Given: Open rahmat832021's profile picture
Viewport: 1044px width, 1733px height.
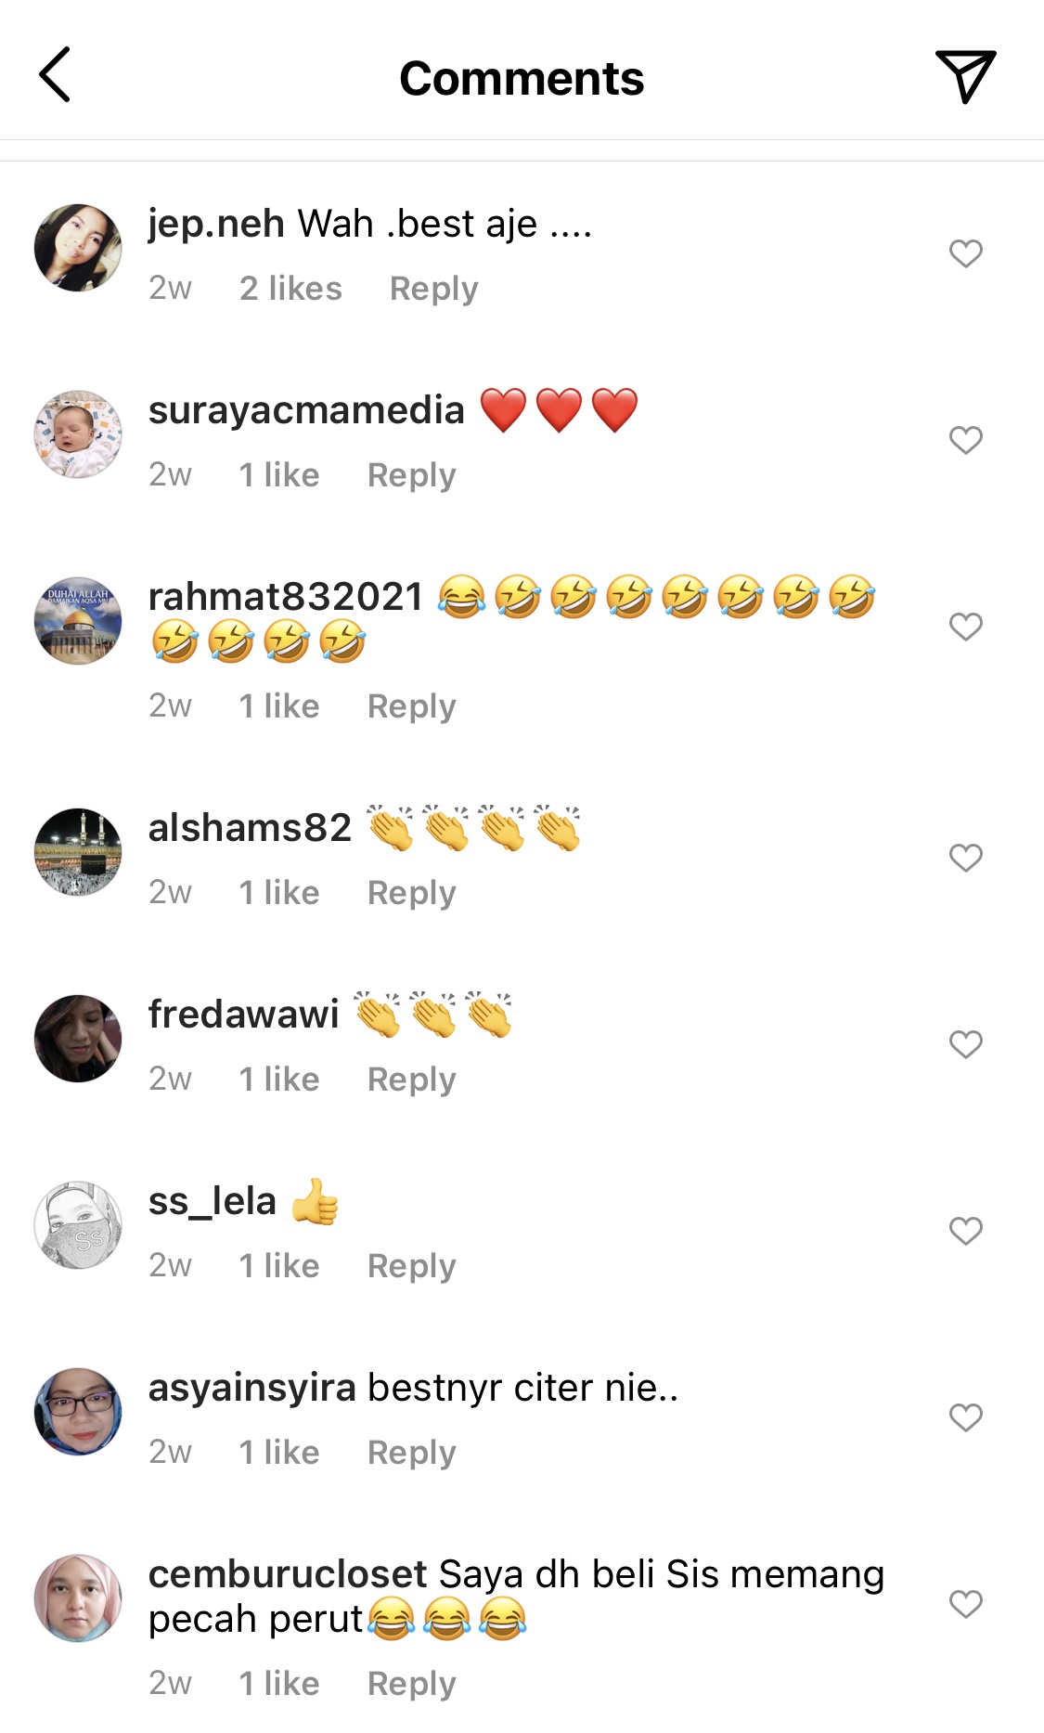Looking at the screenshot, I should pyautogui.click(x=78, y=620).
